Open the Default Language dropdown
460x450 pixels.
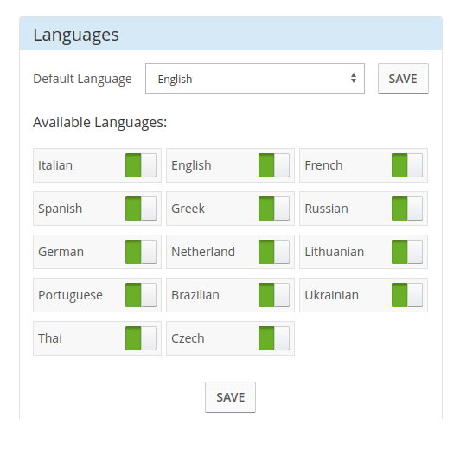coord(255,79)
